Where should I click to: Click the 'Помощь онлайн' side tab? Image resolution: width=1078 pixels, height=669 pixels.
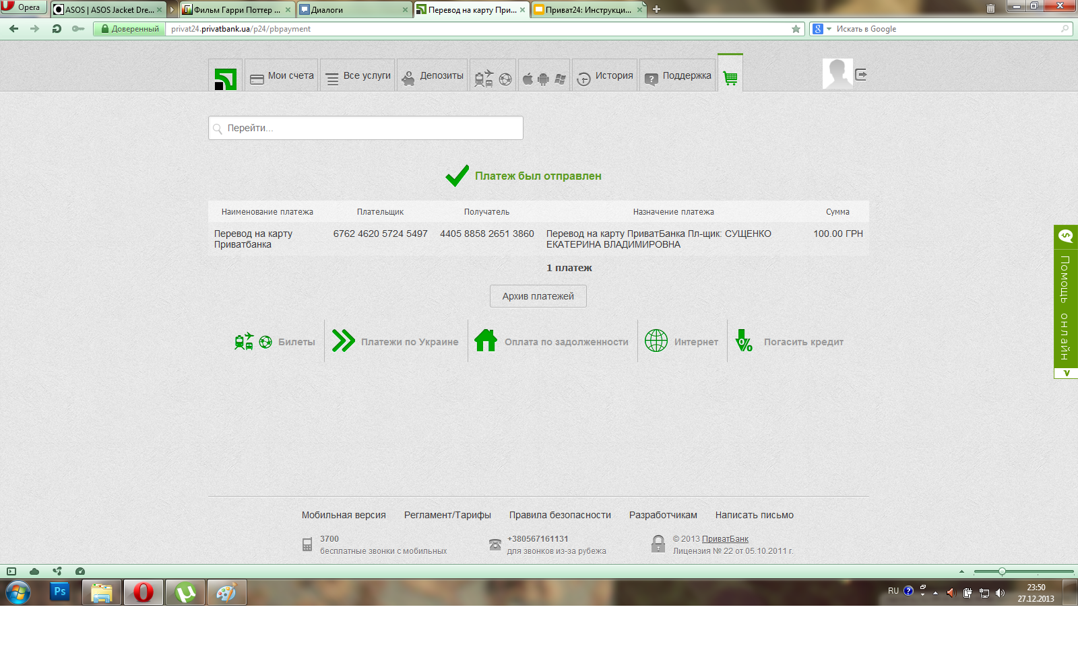(1065, 297)
